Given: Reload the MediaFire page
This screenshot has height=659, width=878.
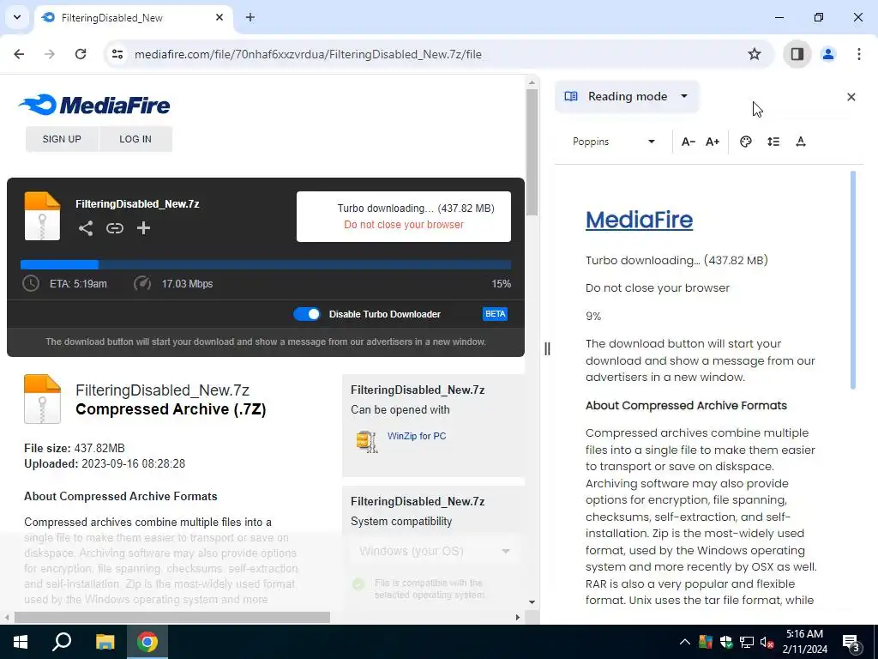Looking at the screenshot, I should point(81,54).
